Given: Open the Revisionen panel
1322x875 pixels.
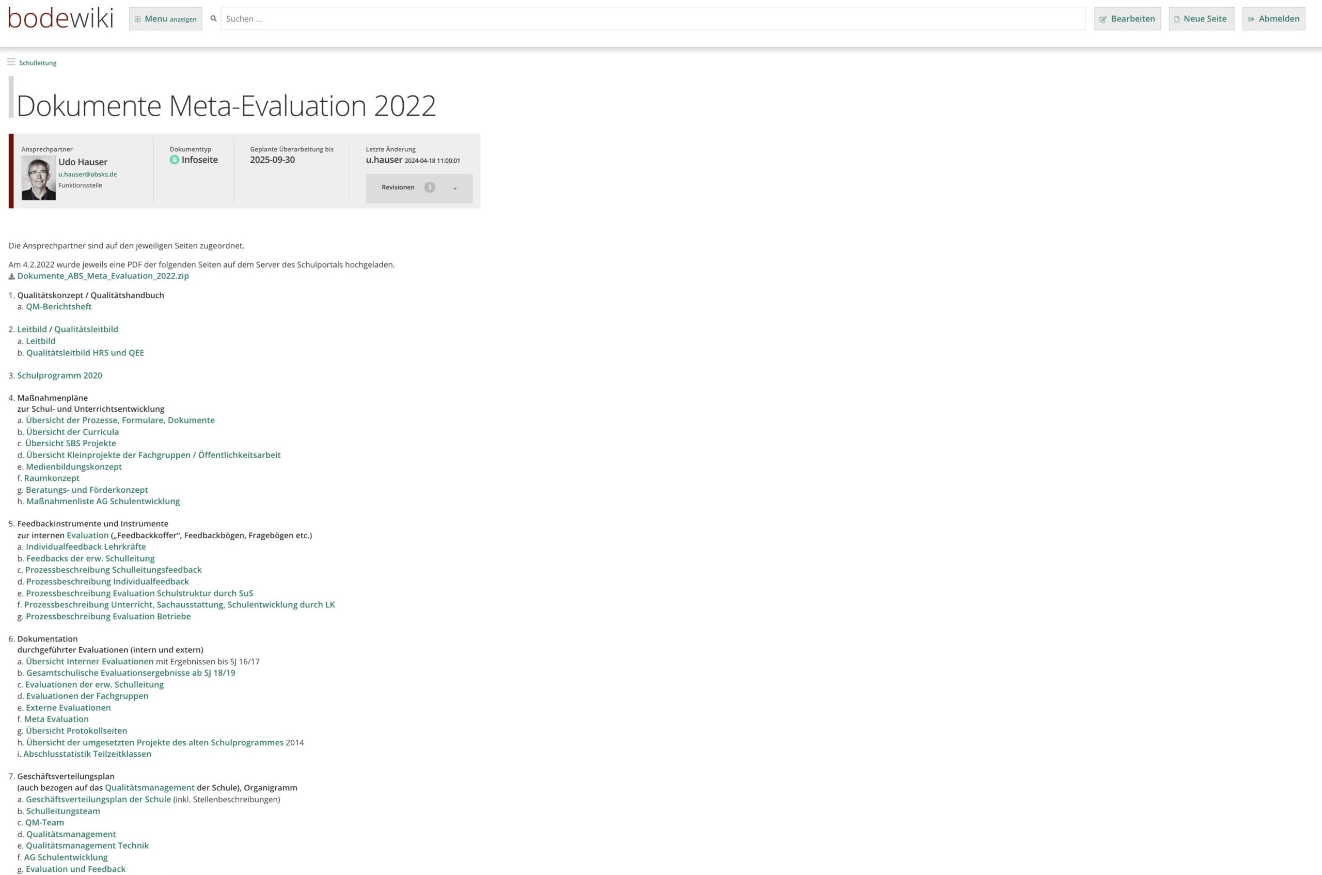Looking at the screenshot, I should pos(398,187).
